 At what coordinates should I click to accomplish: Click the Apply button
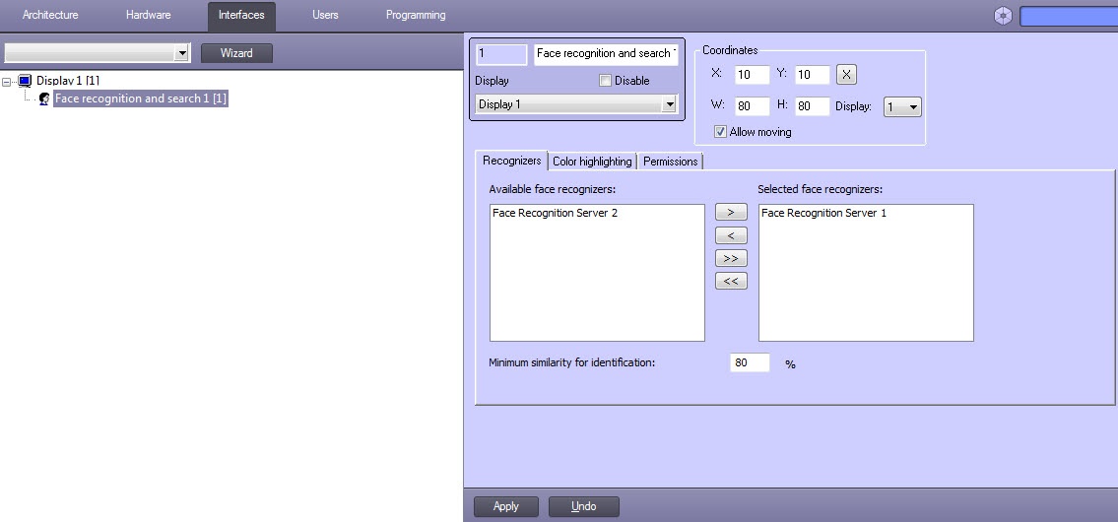506,506
